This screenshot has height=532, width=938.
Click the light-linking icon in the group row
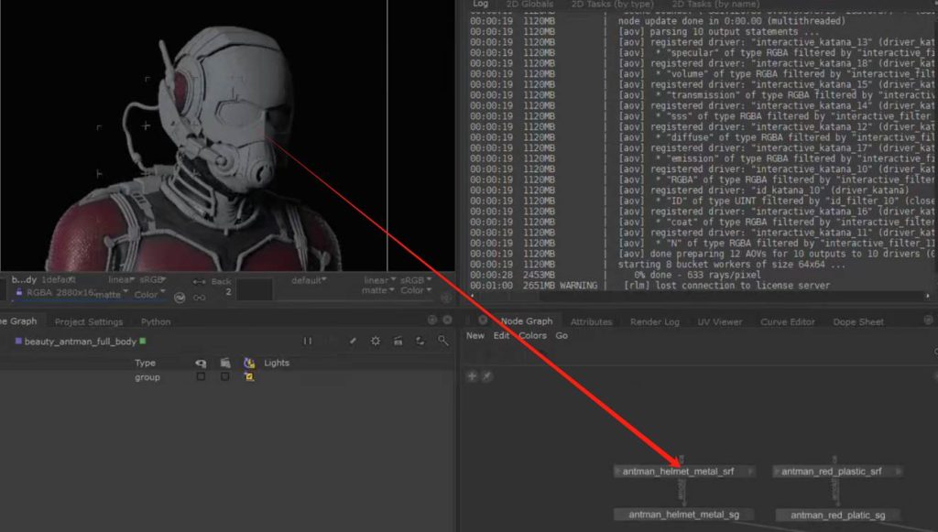pyautogui.click(x=248, y=377)
